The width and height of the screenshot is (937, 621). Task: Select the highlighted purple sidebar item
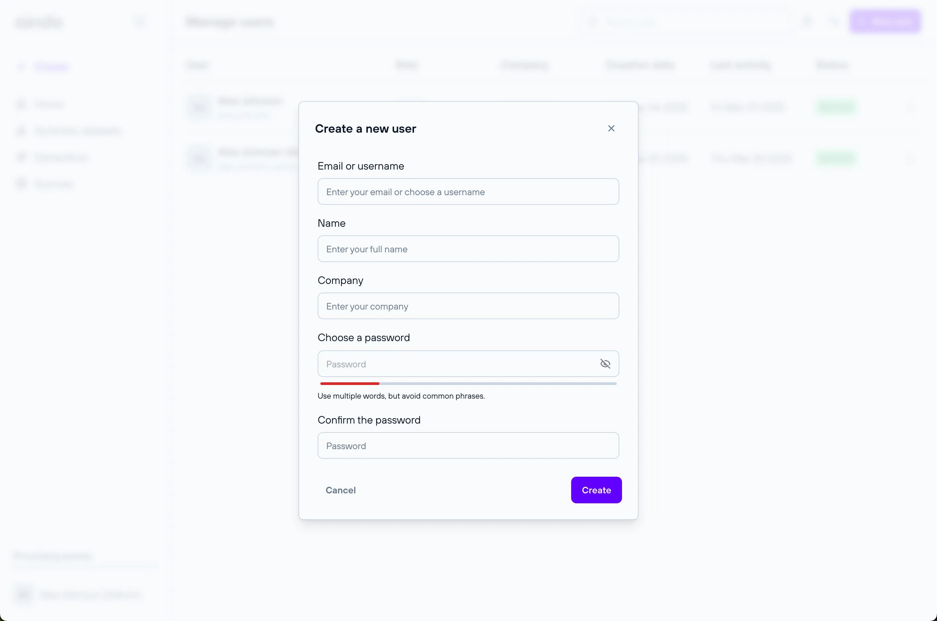(x=52, y=66)
